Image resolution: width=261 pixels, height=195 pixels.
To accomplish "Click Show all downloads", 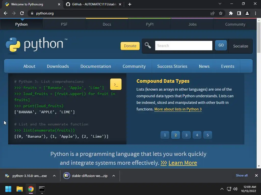I will coord(242,175).
